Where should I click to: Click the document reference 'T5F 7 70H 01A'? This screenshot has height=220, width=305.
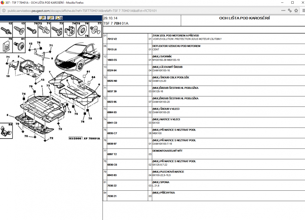click(x=116, y=23)
